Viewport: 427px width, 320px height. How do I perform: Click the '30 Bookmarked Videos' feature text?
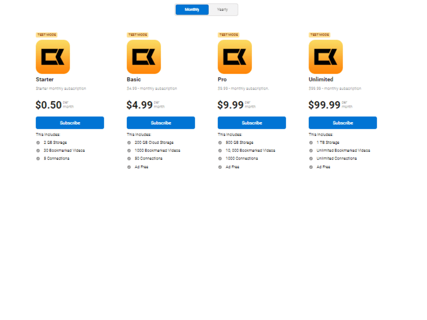point(64,151)
